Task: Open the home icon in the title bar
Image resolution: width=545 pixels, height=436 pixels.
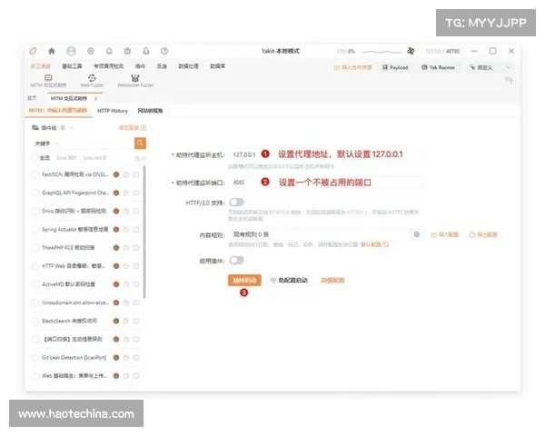Action: click(x=52, y=51)
